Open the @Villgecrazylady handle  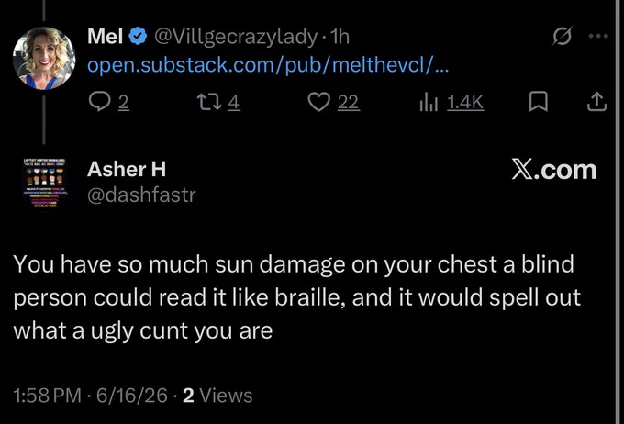click(236, 37)
